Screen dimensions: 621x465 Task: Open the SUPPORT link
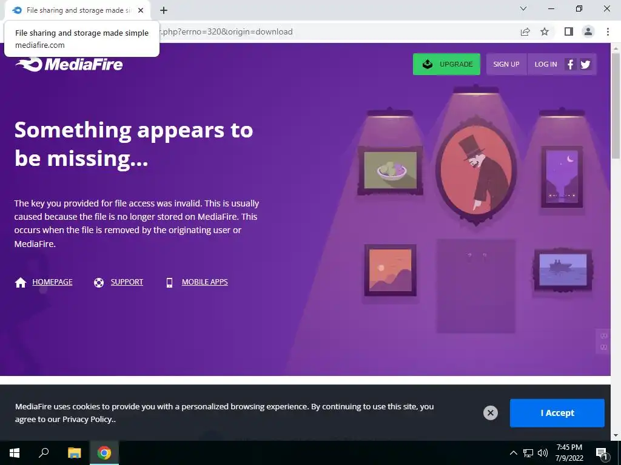click(x=127, y=282)
